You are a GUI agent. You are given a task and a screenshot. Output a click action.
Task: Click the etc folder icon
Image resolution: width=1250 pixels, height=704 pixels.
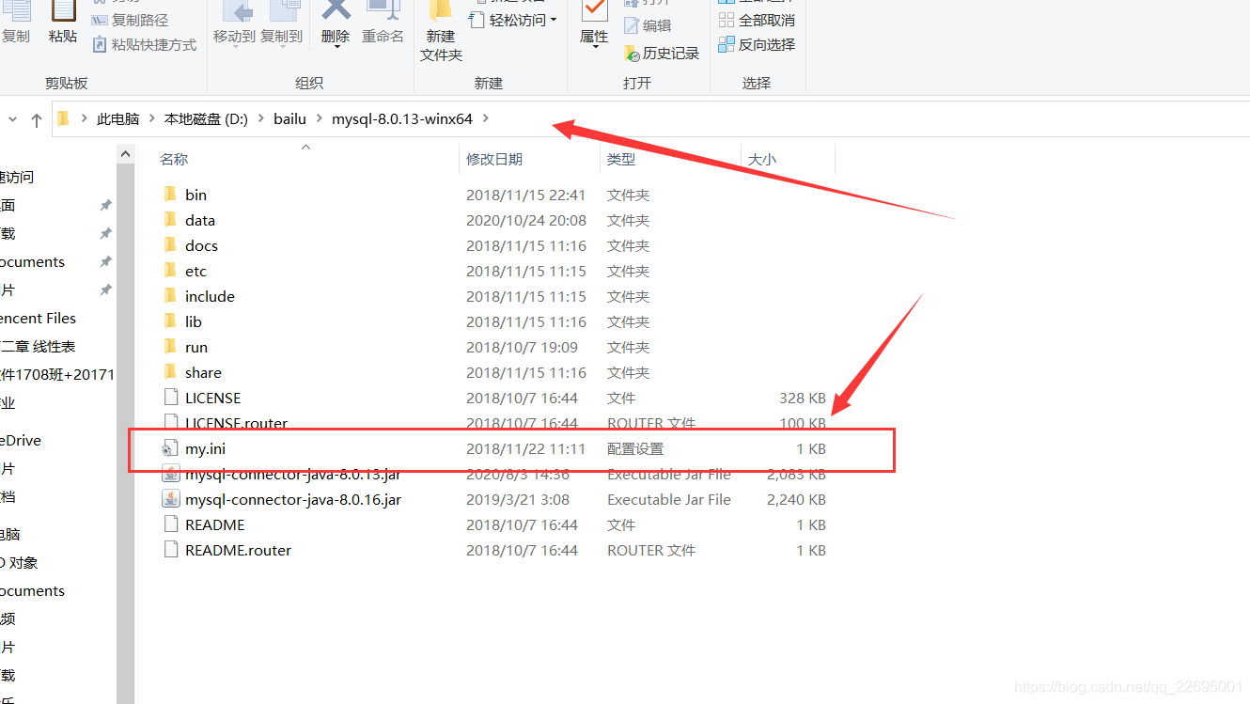tap(170, 271)
